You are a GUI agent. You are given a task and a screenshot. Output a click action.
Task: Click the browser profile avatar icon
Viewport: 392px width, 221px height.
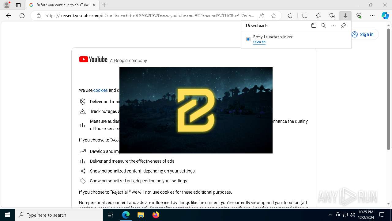(6, 5)
